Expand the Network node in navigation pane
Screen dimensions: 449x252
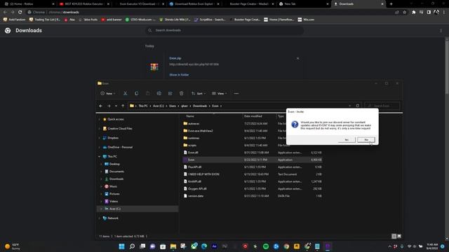[100, 218]
